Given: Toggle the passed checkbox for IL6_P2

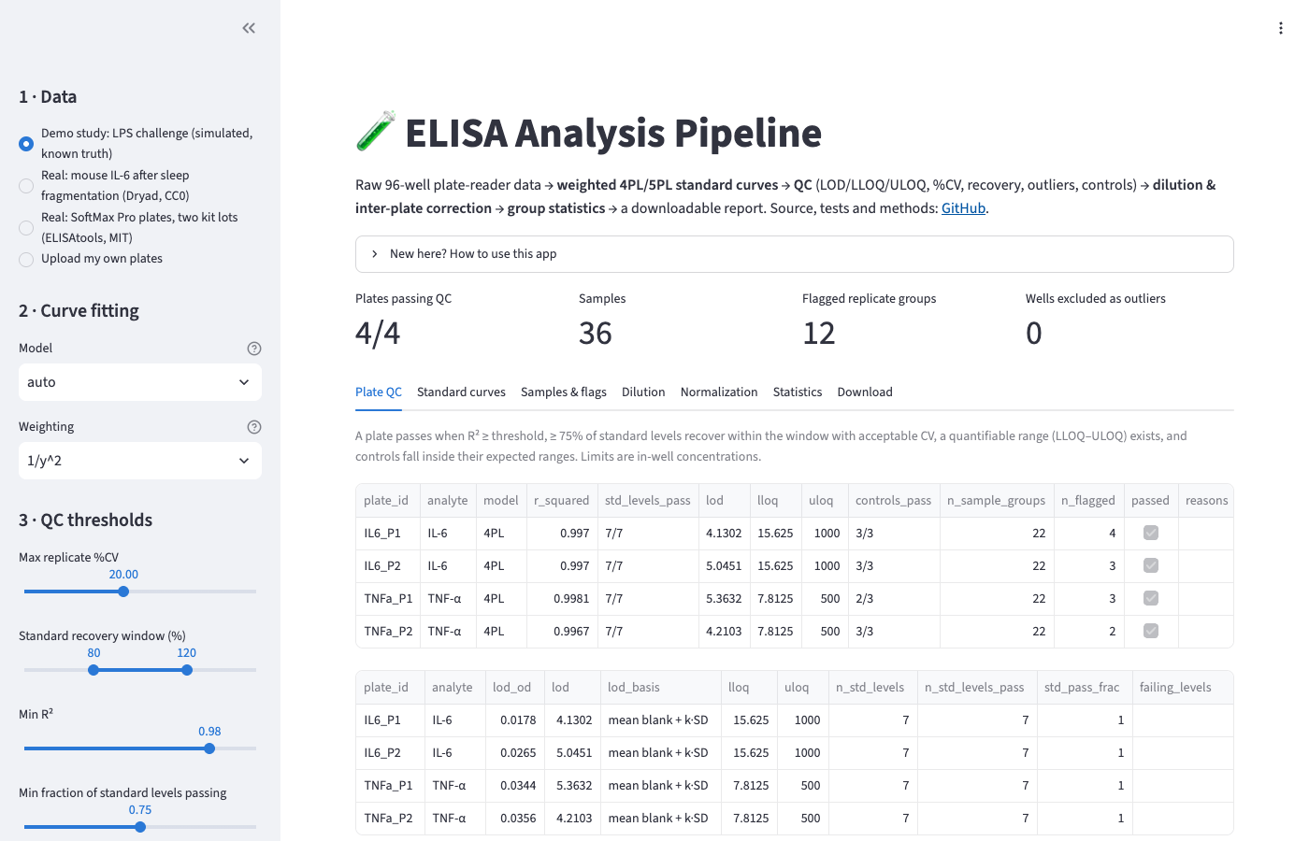Looking at the screenshot, I should coord(1151,565).
